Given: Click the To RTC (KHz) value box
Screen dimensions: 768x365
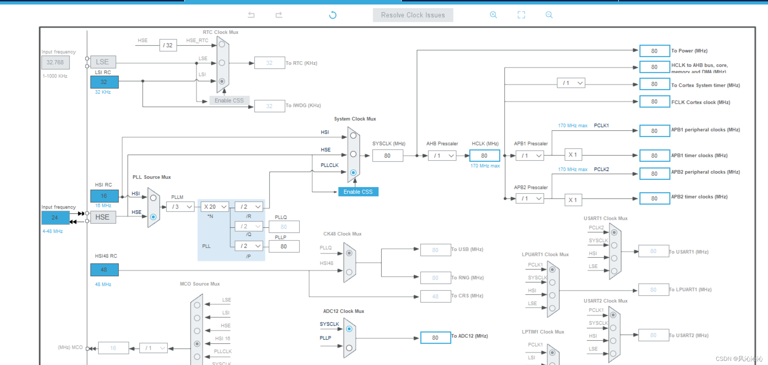Looking at the screenshot, I should coord(269,63).
